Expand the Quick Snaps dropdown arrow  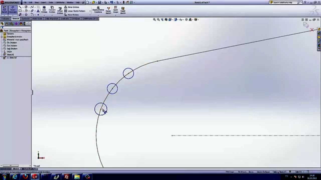click(x=116, y=15)
